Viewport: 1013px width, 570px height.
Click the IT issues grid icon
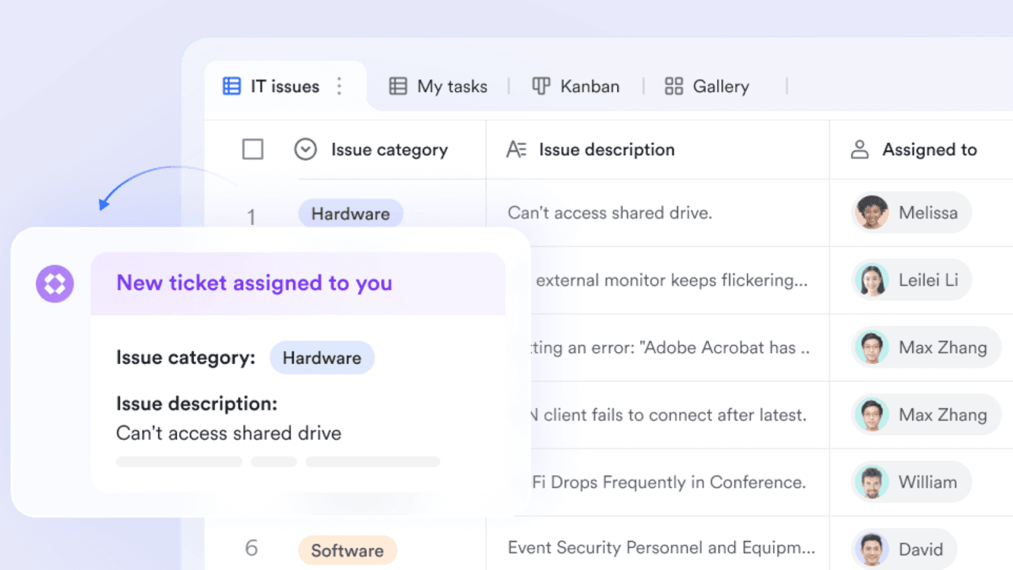click(232, 85)
